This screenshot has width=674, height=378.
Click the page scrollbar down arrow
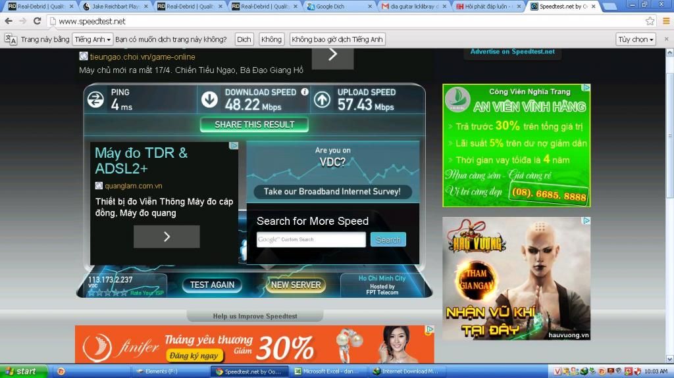669,359
